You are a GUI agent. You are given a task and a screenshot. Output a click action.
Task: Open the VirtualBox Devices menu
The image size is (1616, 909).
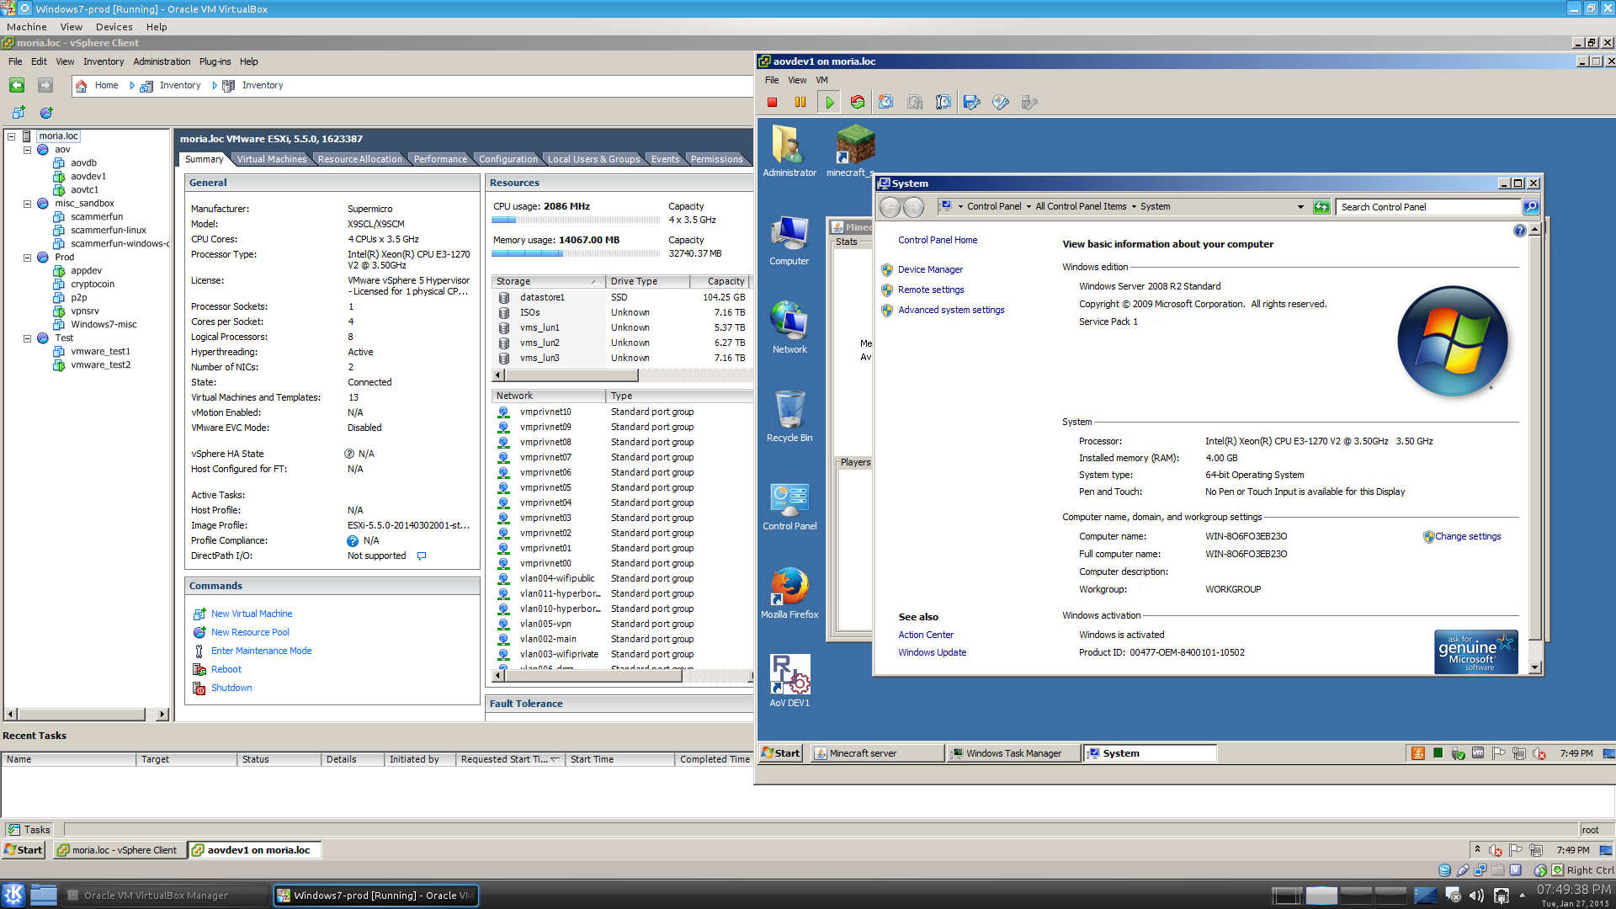click(x=114, y=27)
